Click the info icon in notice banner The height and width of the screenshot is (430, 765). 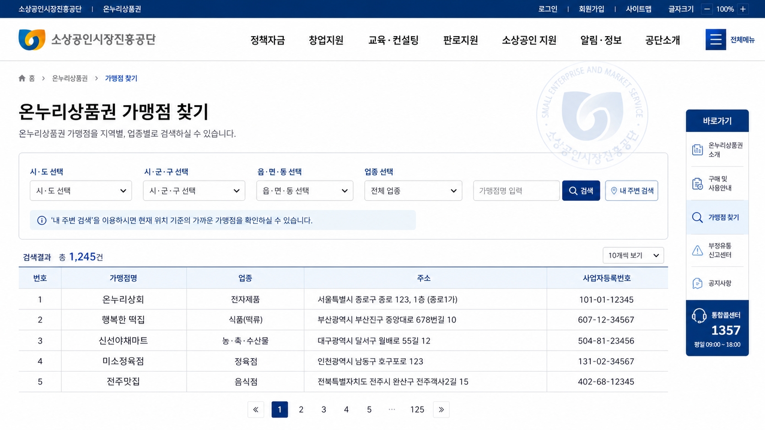[42, 221]
